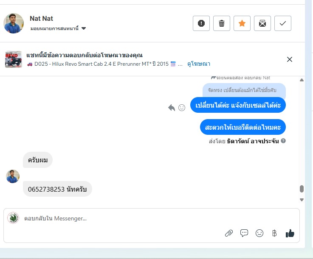This screenshot has width=313, height=259.
Task: Dismiss the ad reply banner
Action: pyautogui.click(x=290, y=59)
